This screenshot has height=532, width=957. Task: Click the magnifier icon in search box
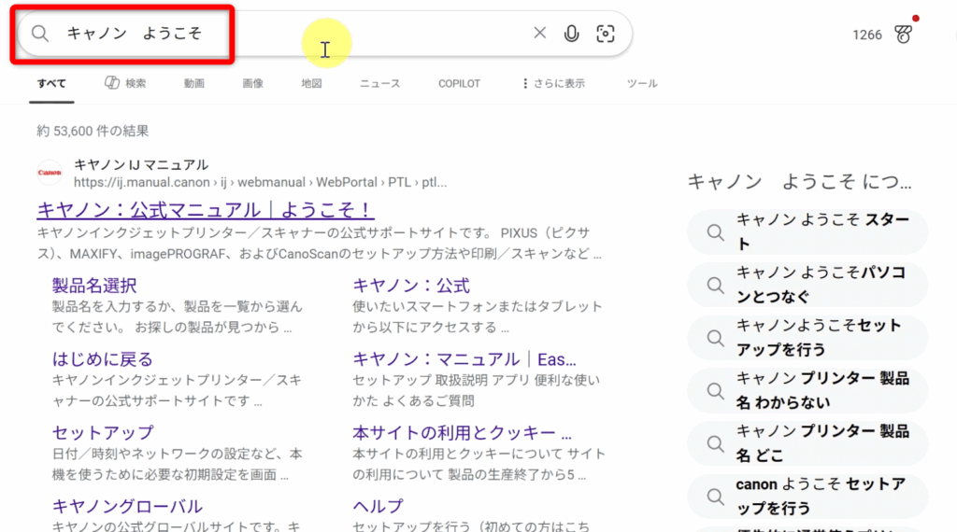[x=39, y=34]
